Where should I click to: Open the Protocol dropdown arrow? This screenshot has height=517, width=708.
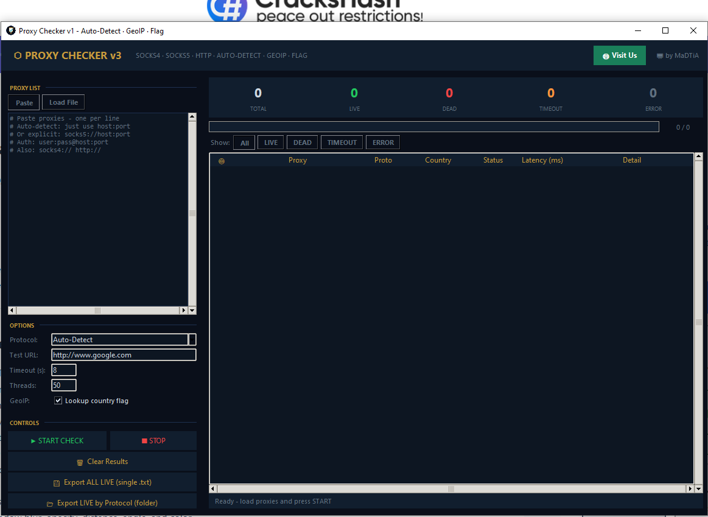(192, 340)
